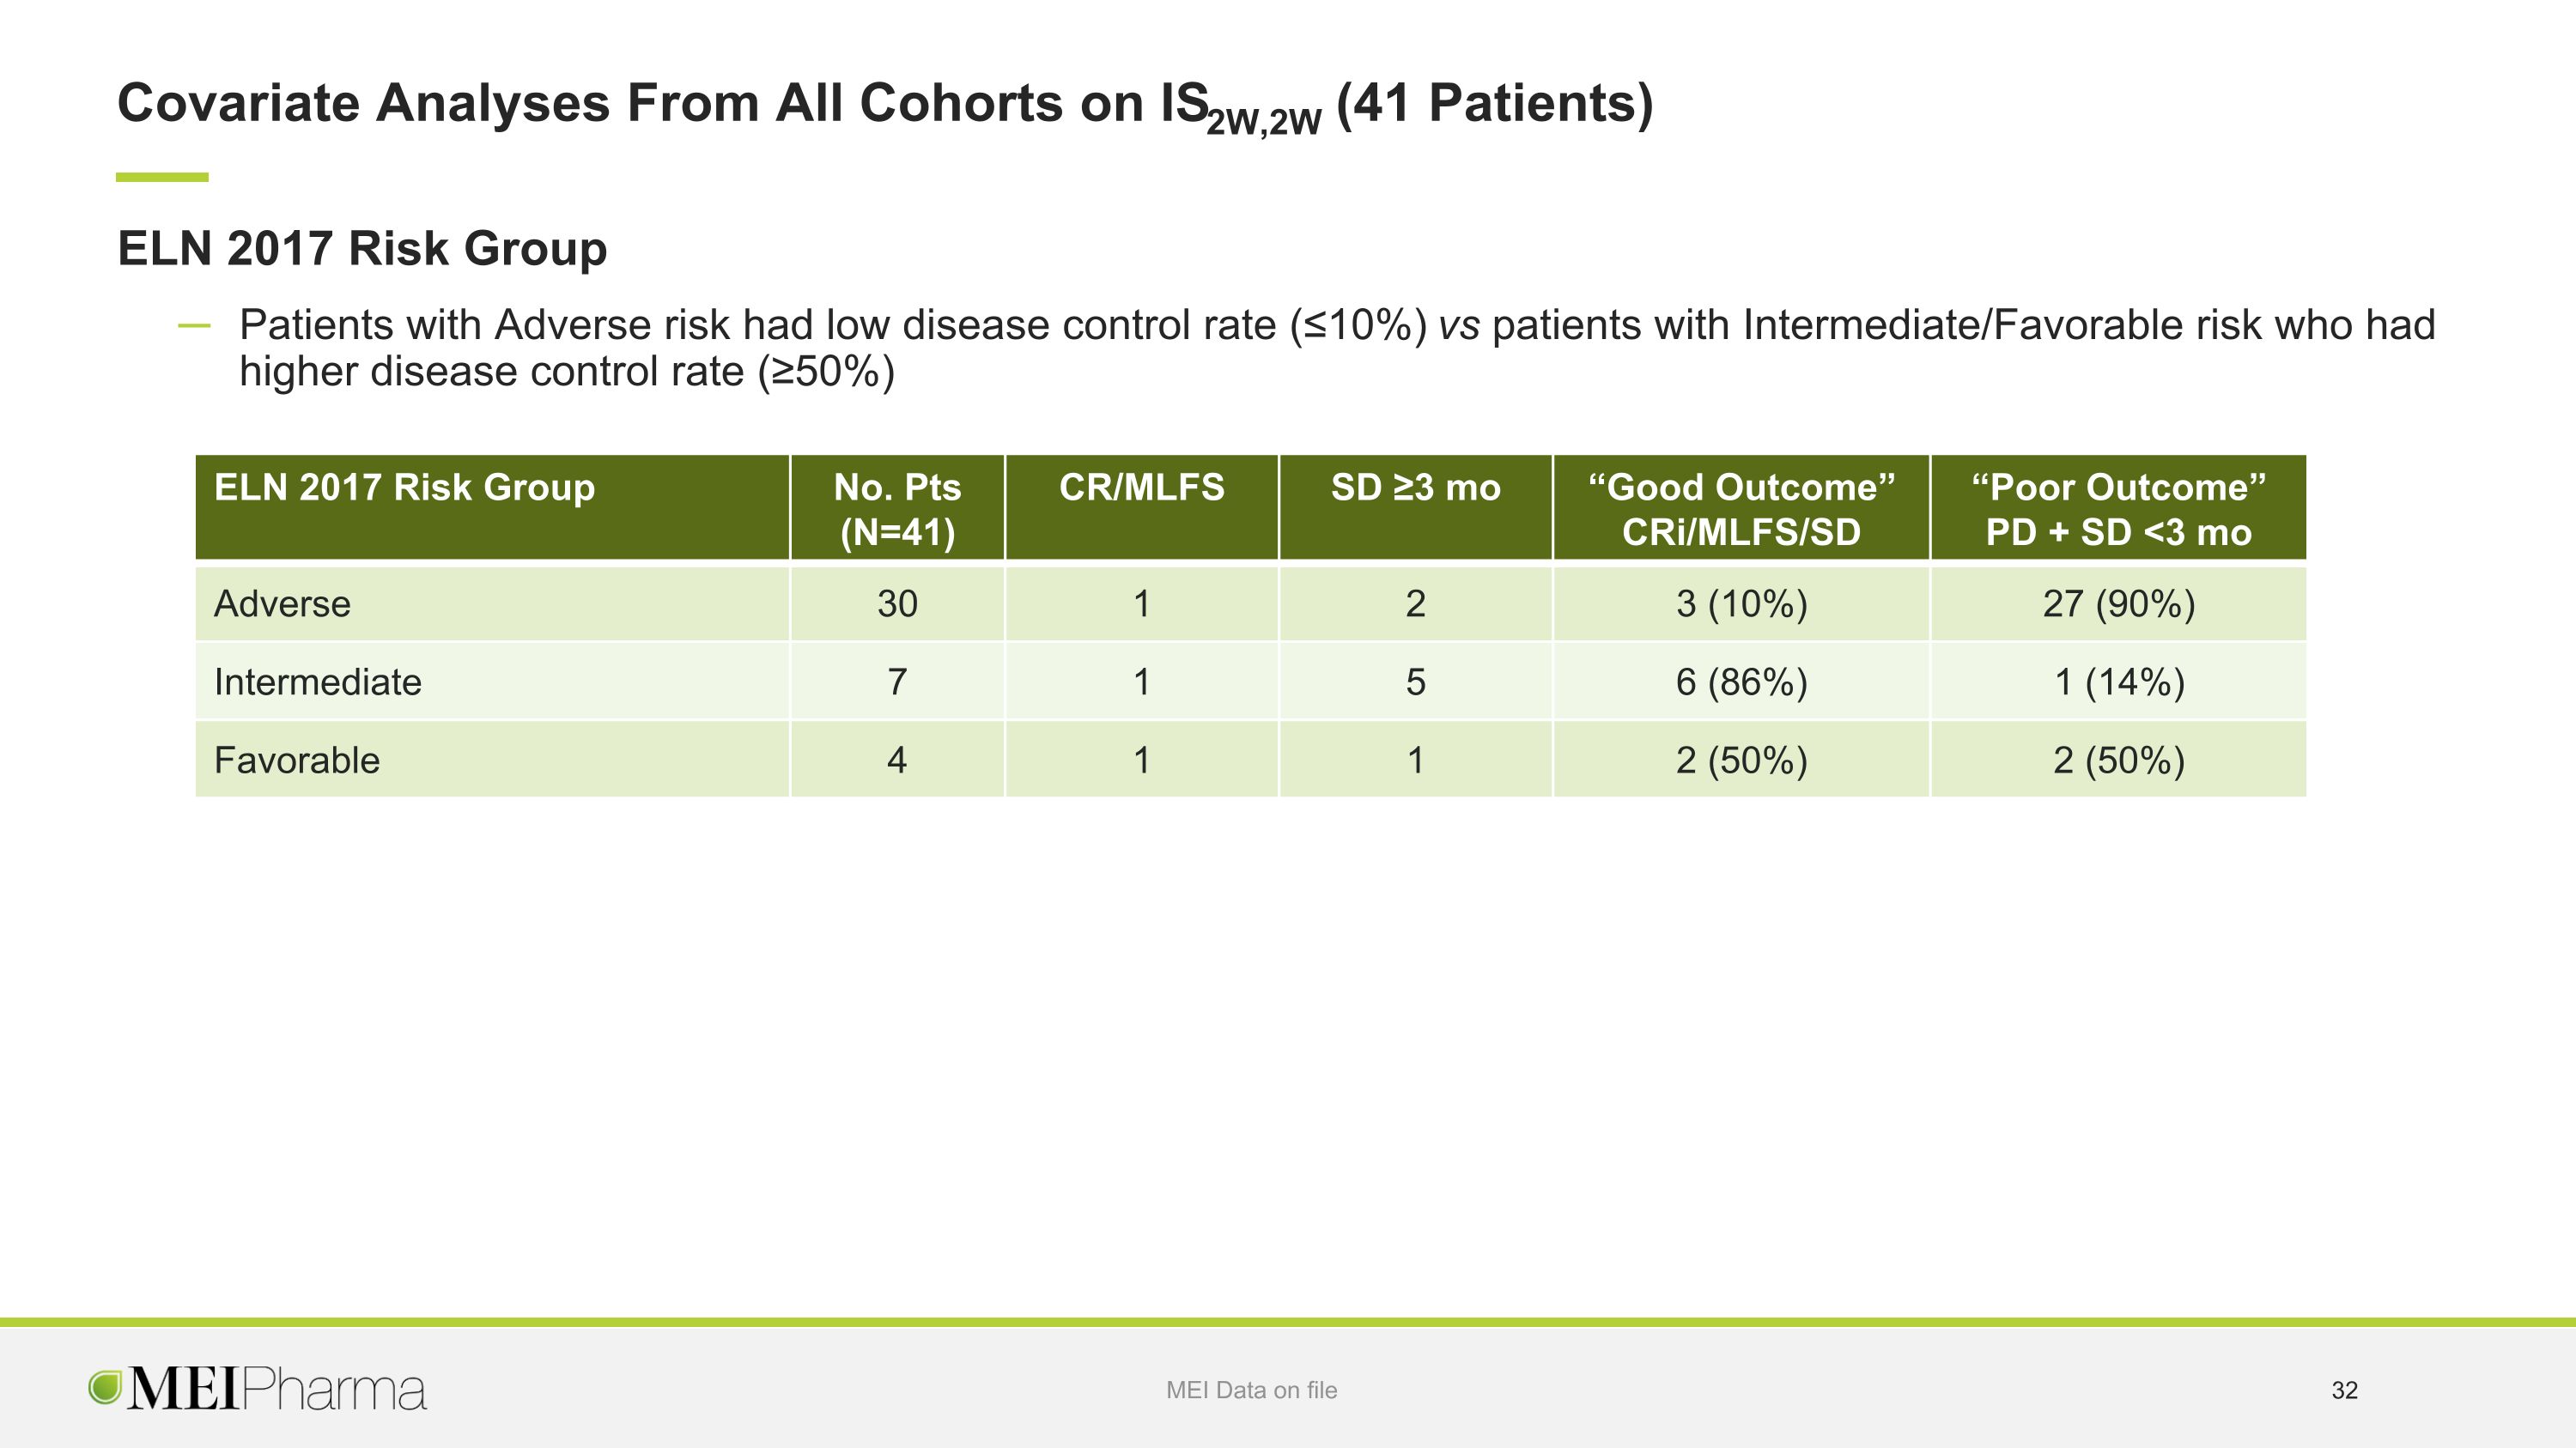Click the 'ELN 2017 Risk Group' subheading
This screenshot has height=1448, width=2576.
362,248
